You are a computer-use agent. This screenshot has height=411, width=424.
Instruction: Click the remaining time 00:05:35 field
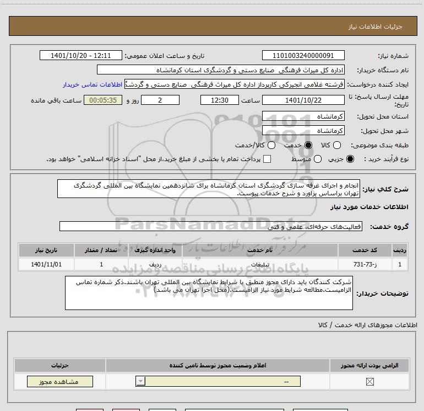coord(103,100)
